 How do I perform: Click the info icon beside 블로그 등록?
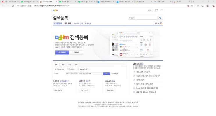click(88, 69)
